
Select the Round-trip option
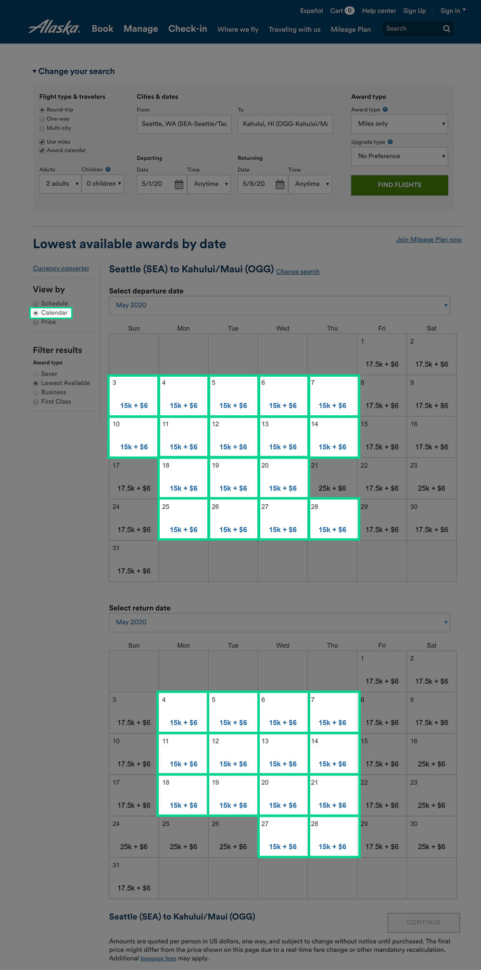[x=42, y=110]
